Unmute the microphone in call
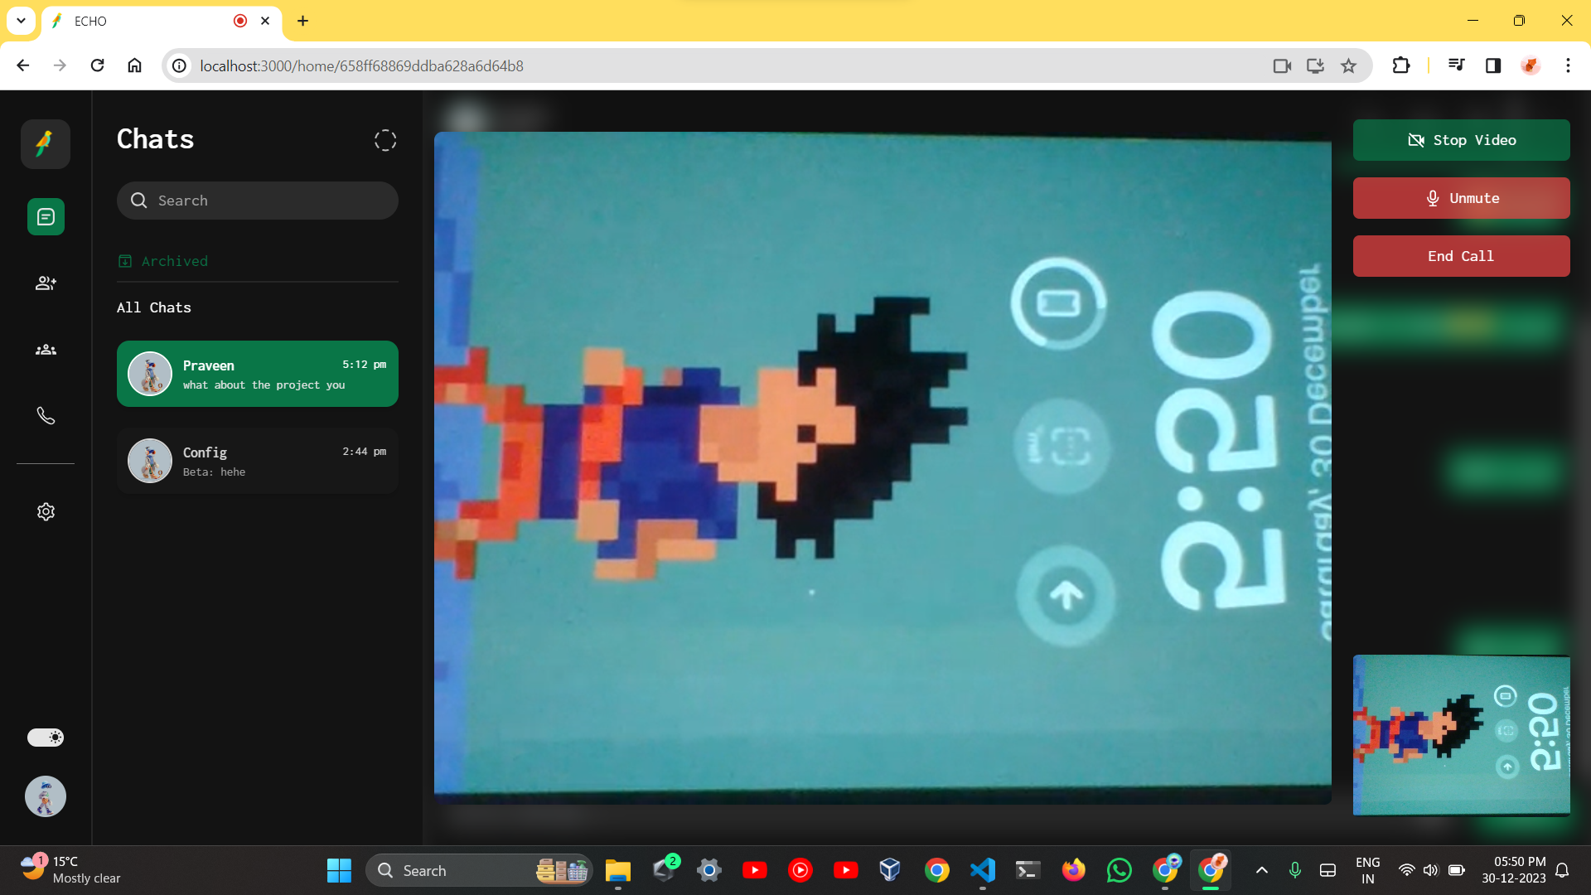 tap(1461, 198)
